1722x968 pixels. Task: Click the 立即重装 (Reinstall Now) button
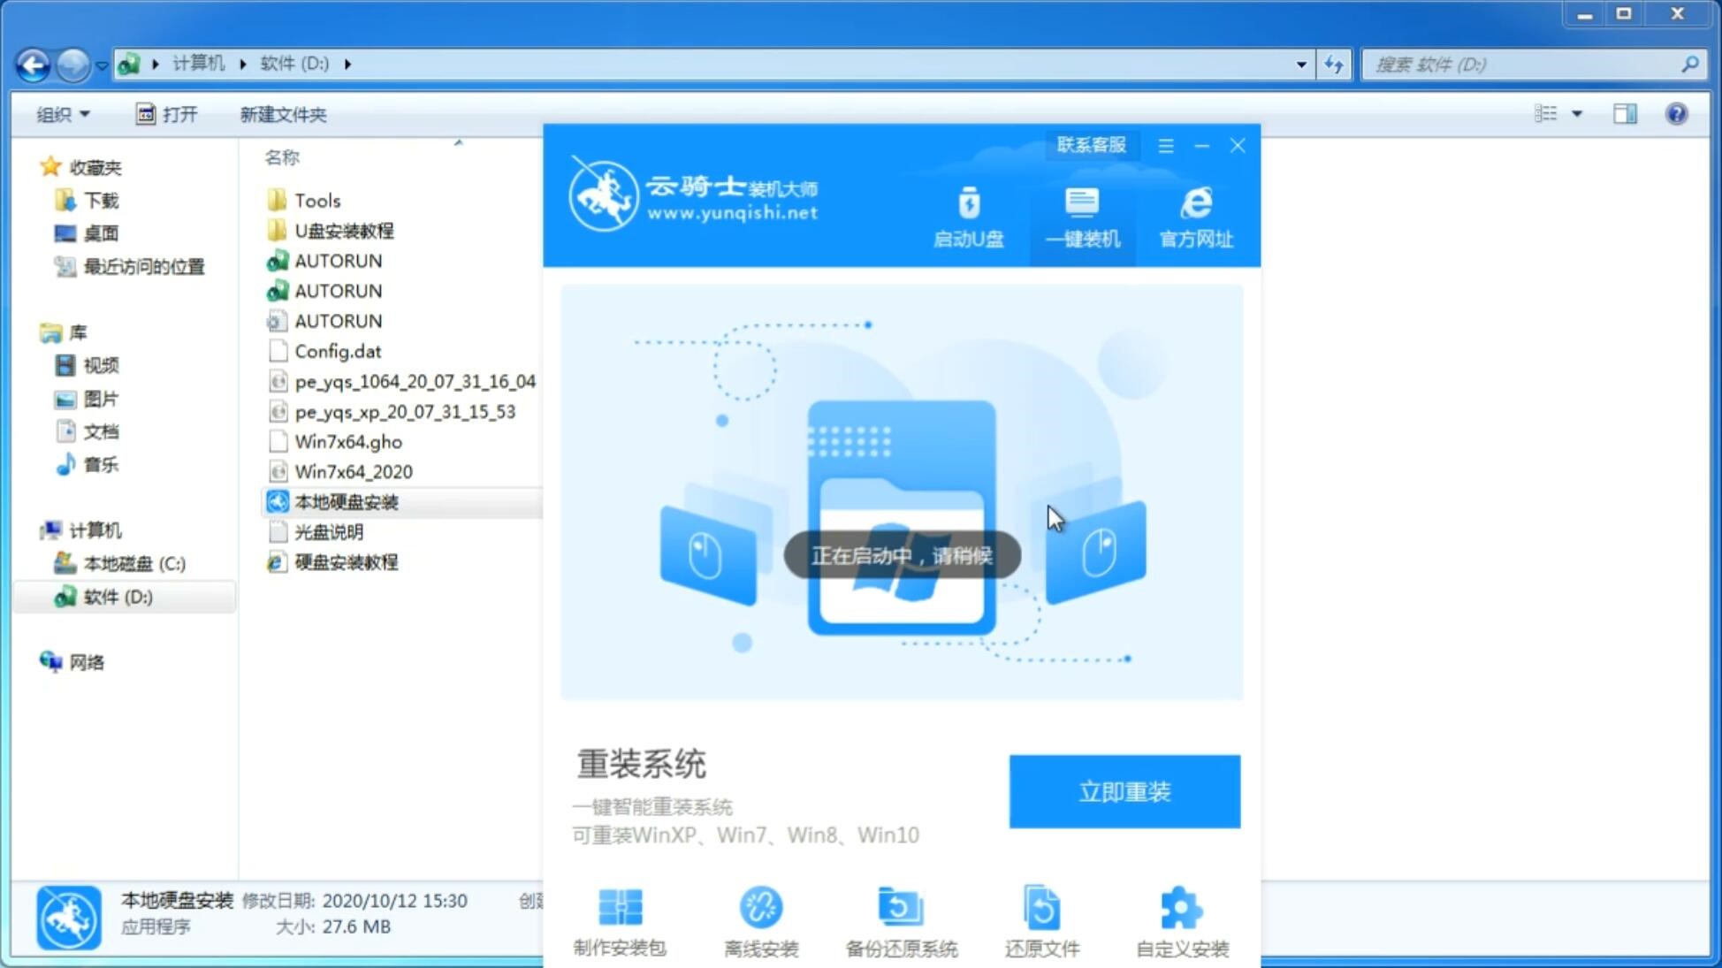tap(1124, 790)
